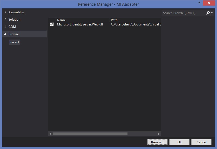Click the search magnifier icon
The height and width of the screenshot is (149, 217).
[208, 13]
